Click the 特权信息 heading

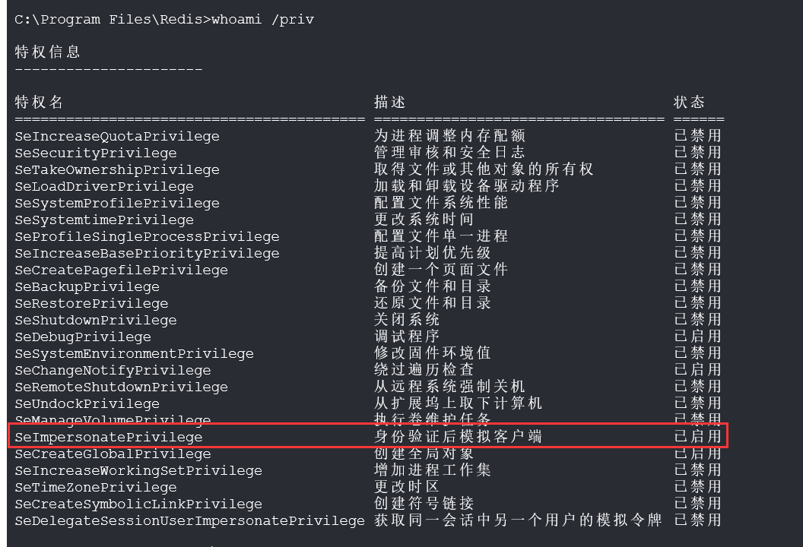(x=47, y=52)
